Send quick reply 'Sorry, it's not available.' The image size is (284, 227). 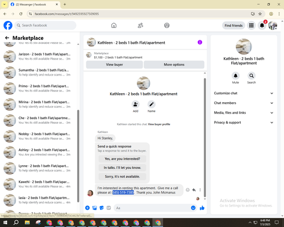(122, 176)
